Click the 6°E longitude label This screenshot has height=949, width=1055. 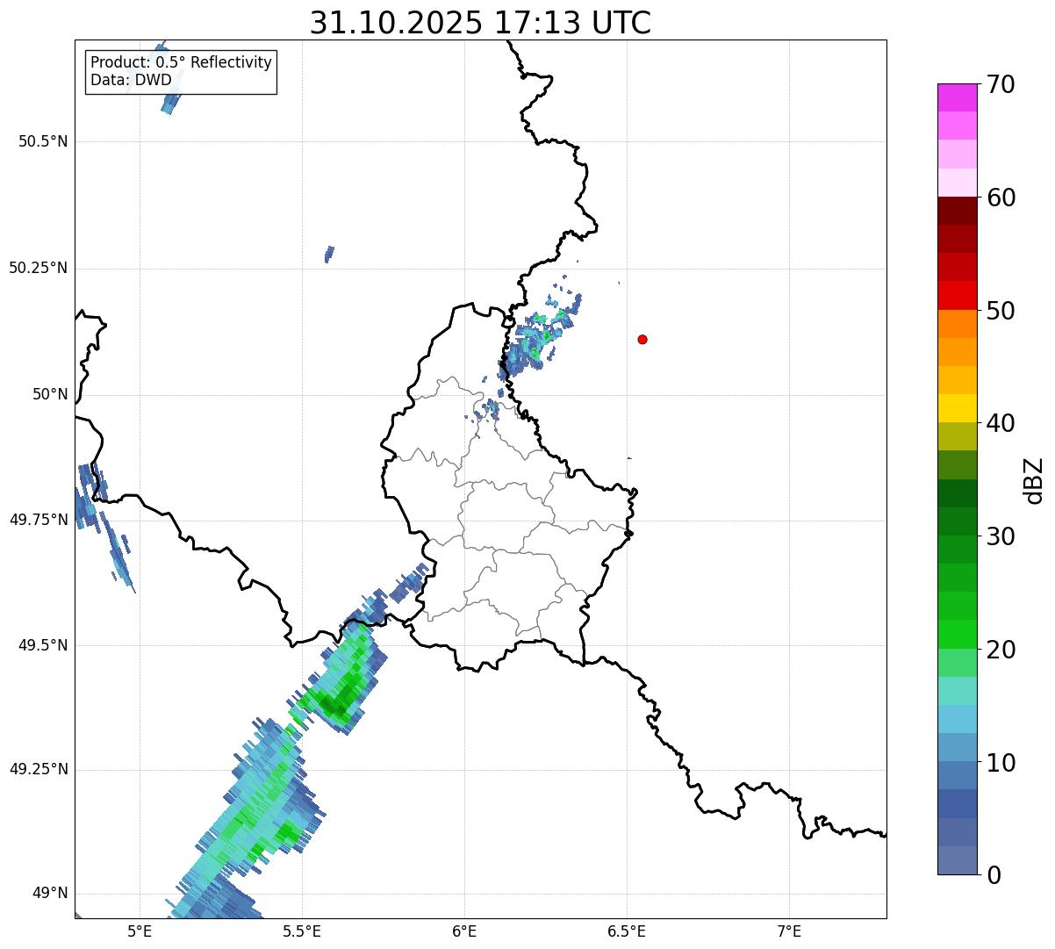tap(464, 931)
